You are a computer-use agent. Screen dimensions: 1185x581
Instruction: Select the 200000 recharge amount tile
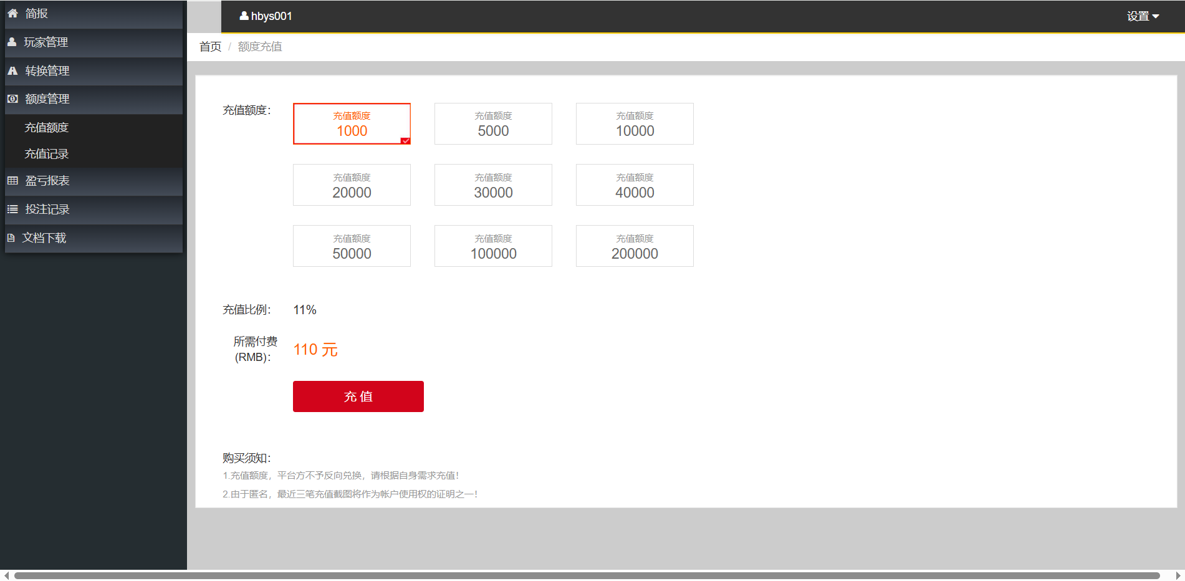(x=634, y=246)
